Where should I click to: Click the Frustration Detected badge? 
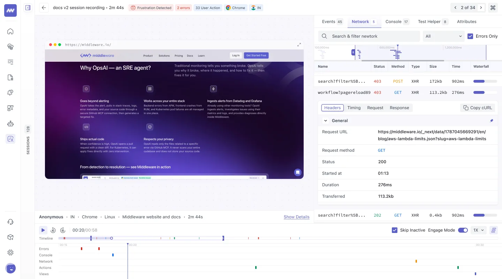(151, 8)
